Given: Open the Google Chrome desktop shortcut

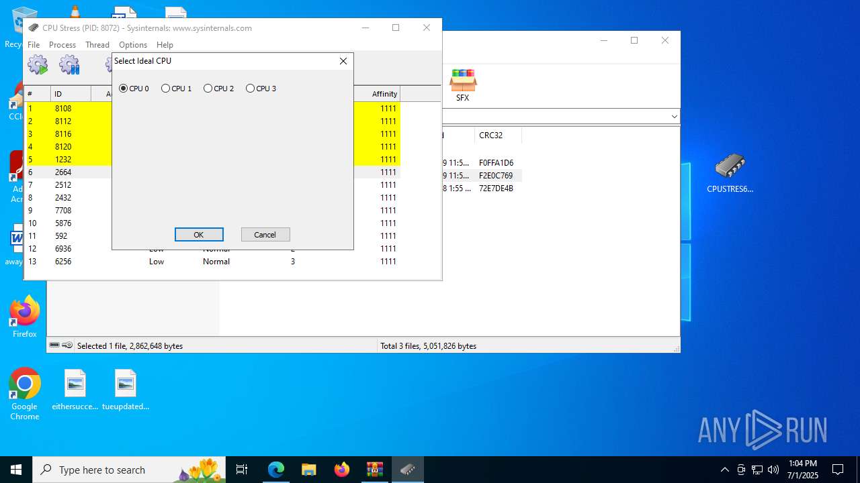Looking at the screenshot, I should point(25,394).
